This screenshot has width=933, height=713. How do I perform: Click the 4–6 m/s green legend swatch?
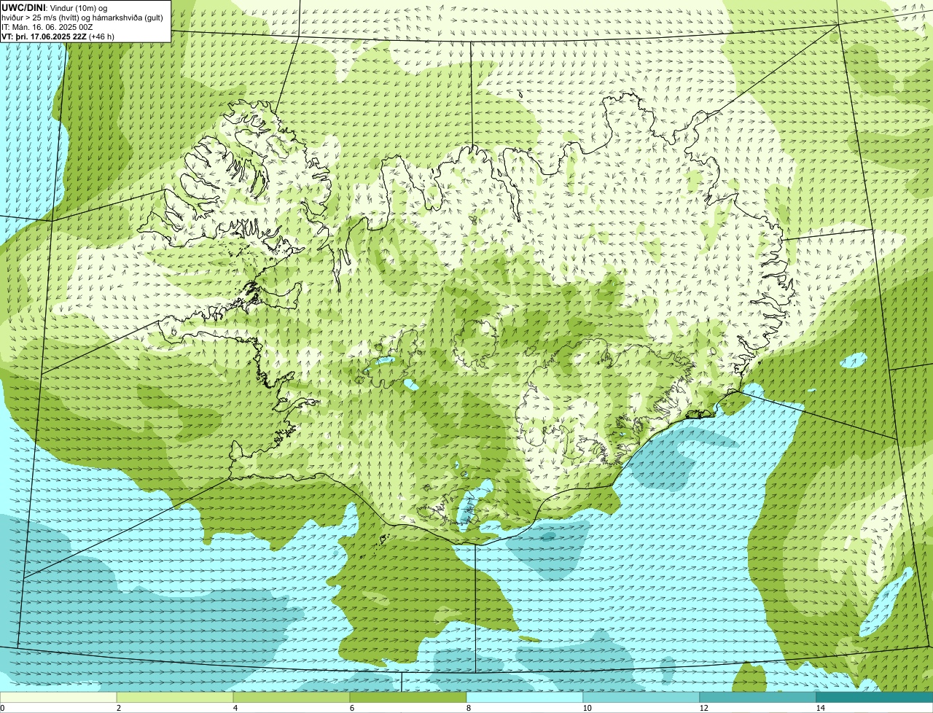tap(292, 697)
